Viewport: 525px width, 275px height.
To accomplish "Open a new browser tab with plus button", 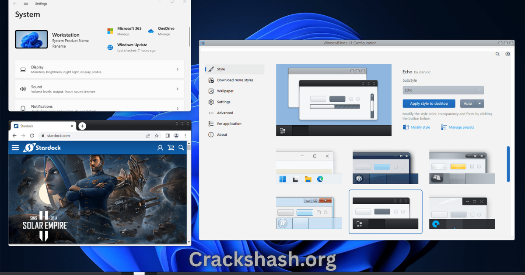I will [82, 126].
